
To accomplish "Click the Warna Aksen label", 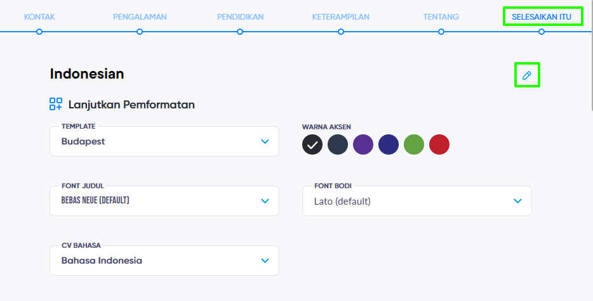I will coord(326,127).
